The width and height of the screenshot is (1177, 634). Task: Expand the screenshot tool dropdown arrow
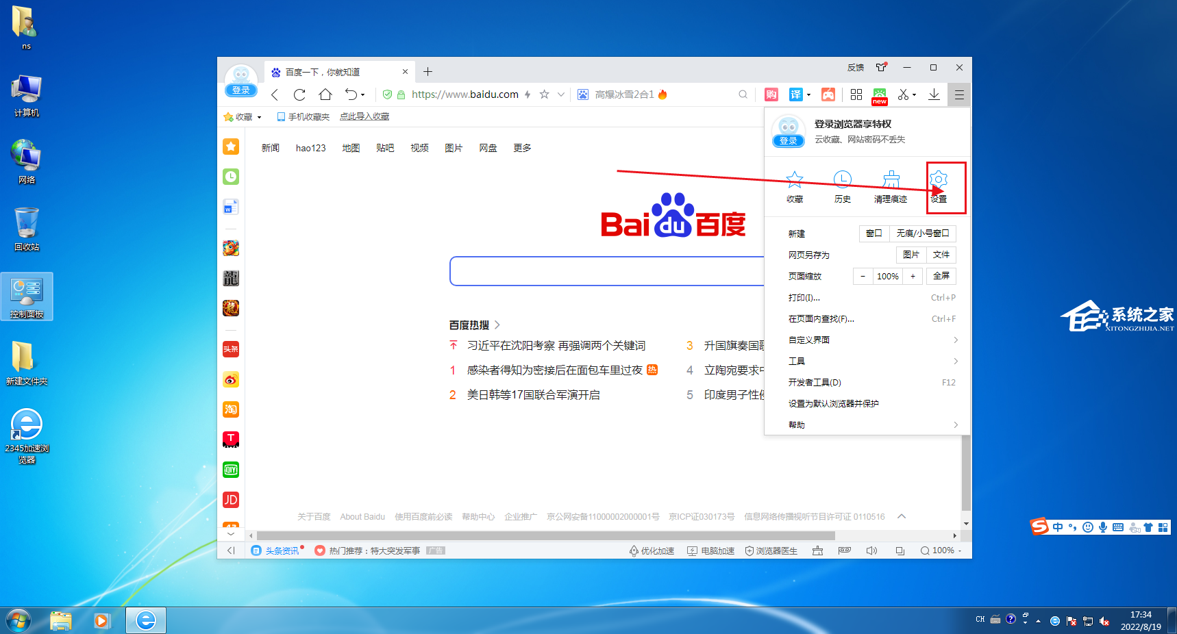tap(915, 95)
